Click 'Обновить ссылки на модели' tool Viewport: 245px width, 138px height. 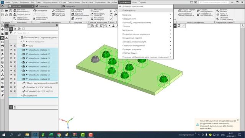click(x=225, y=19)
